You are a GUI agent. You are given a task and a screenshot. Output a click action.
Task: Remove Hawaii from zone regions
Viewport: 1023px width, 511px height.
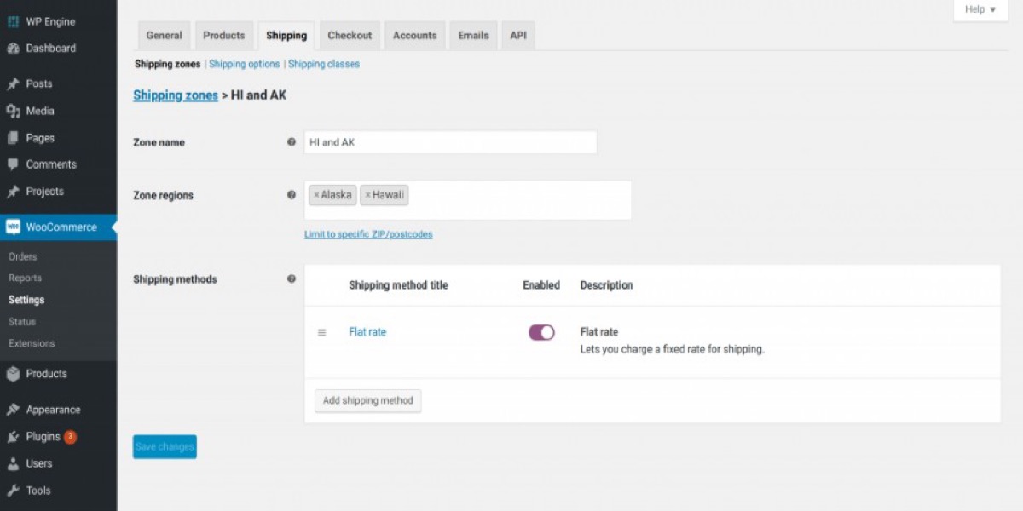pyautogui.click(x=367, y=195)
